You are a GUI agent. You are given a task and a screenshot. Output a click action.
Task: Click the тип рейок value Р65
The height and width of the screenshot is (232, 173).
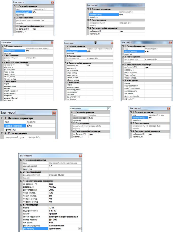point(65,223)
